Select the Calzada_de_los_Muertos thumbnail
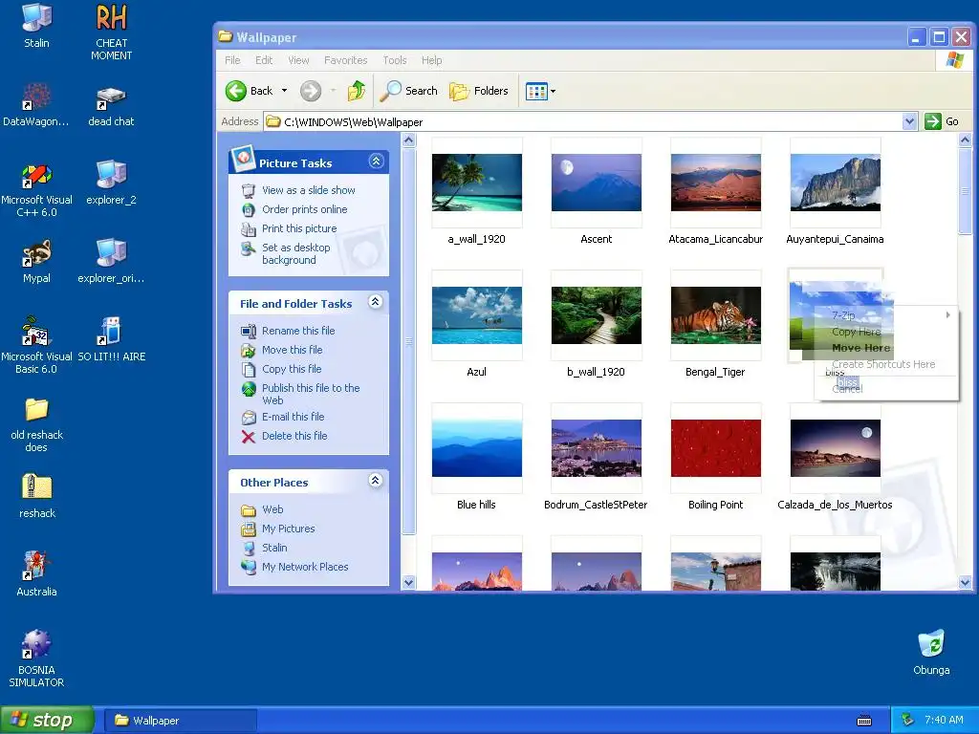This screenshot has height=734, width=979. (x=836, y=448)
